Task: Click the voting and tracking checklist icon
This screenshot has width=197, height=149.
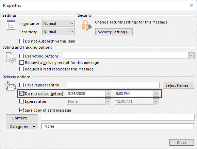Action: [x=11, y=58]
